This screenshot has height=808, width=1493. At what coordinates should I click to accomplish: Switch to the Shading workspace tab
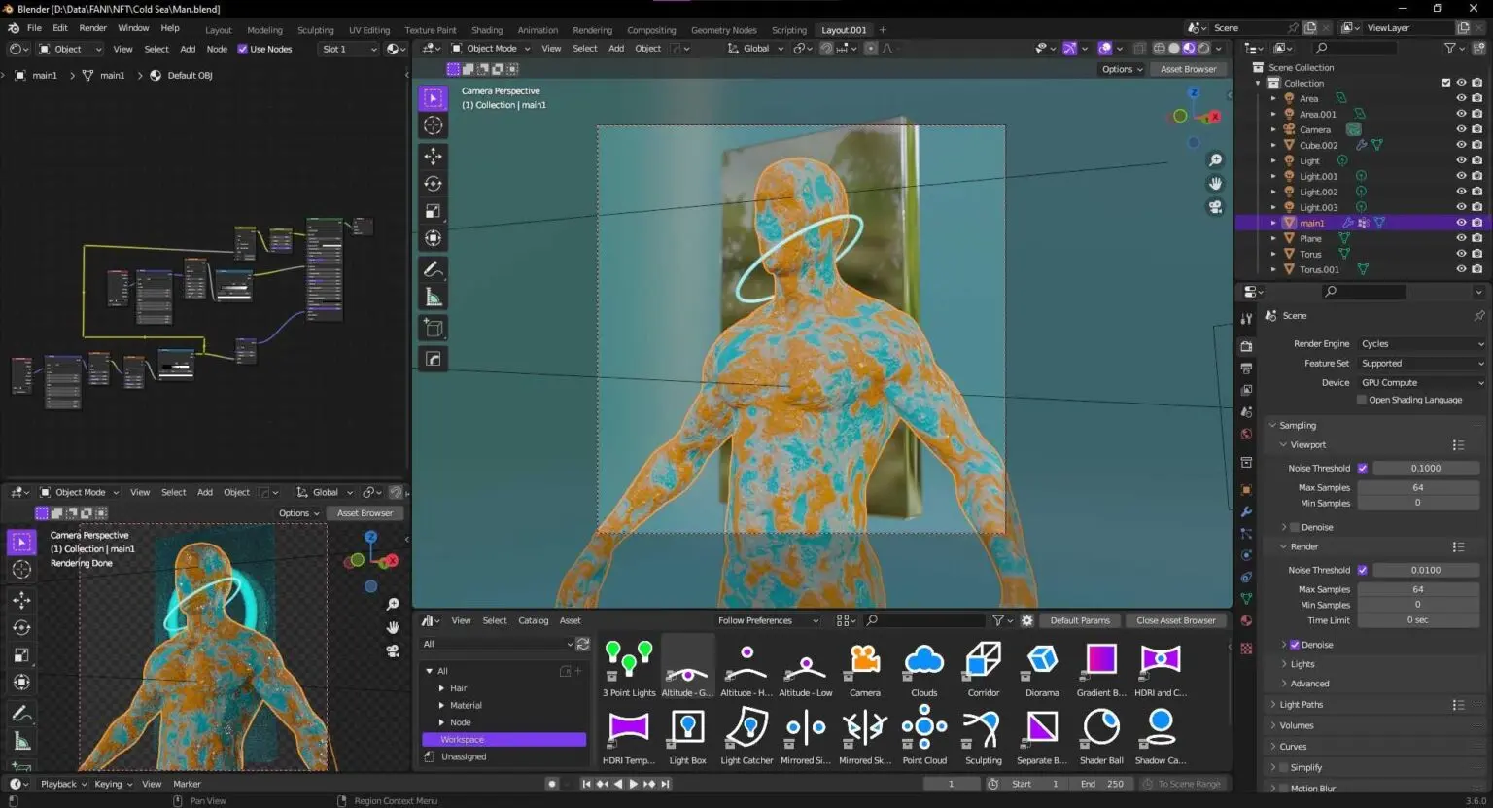tap(487, 30)
